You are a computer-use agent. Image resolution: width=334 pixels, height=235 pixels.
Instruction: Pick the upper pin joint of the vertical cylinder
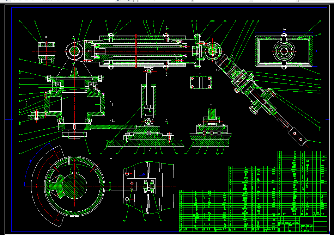click(x=149, y=71)
